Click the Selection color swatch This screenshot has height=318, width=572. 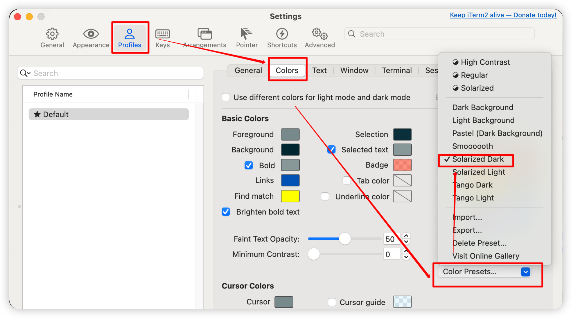coord(402,134)
